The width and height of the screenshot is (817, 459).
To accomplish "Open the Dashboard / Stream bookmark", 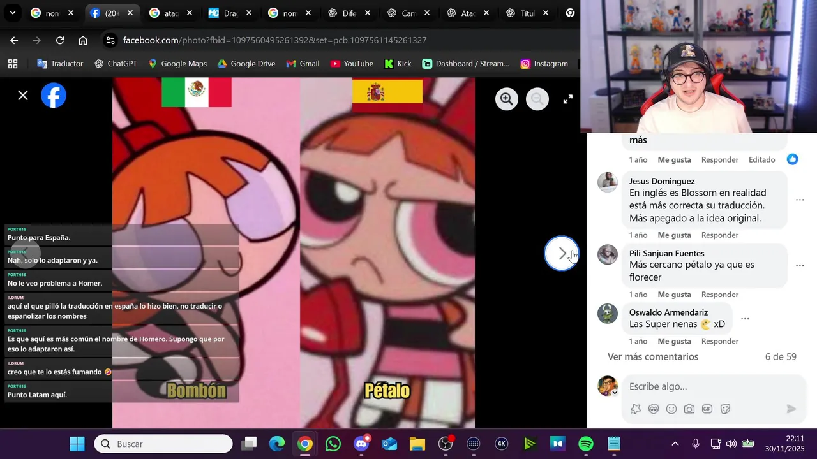I will pos(466,64).
